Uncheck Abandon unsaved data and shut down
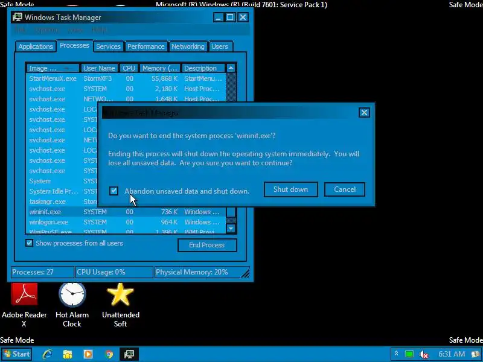483x362 pixels. [x=114, y=191]
